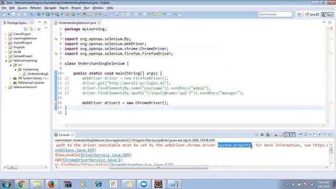Viewport: 336px width, 189px height.
Task: Open the DriverService.java:109 stack link
Action: (x=105, y=155)
